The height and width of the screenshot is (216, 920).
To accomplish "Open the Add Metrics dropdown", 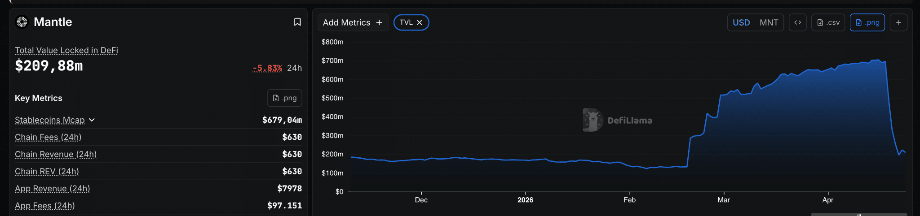I will [352, 22].
